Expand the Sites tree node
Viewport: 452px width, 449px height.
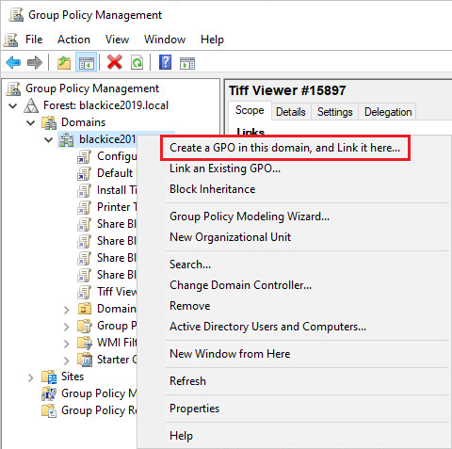click(30, 377)
